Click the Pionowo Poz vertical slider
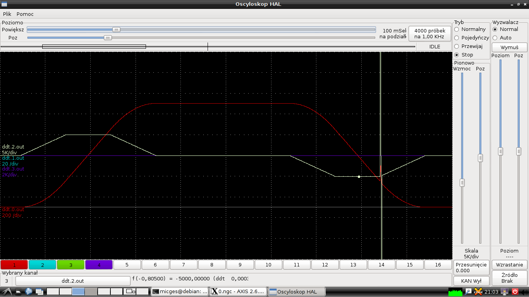 pos(480,158)
